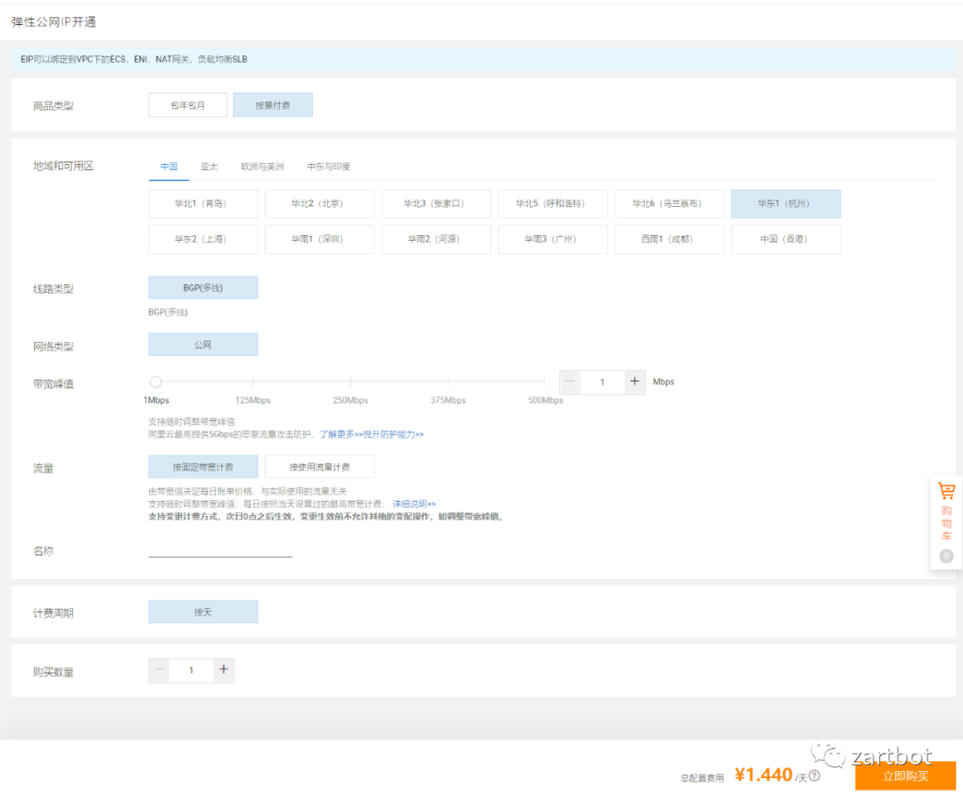Click the bandwidth slider handle at 1Mbps
Image resolution: width=963 pixels, height=796 pixels.
(x=155, y=382)
